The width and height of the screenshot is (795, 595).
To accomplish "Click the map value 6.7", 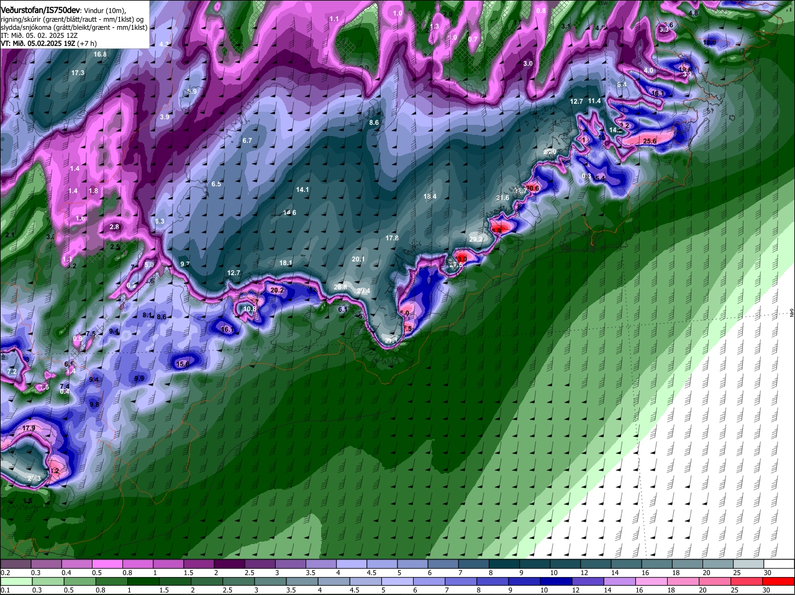I will [x=247, y=141].
